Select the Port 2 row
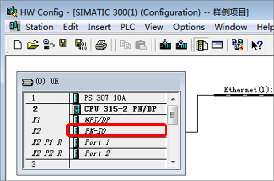 pos(118,153)
